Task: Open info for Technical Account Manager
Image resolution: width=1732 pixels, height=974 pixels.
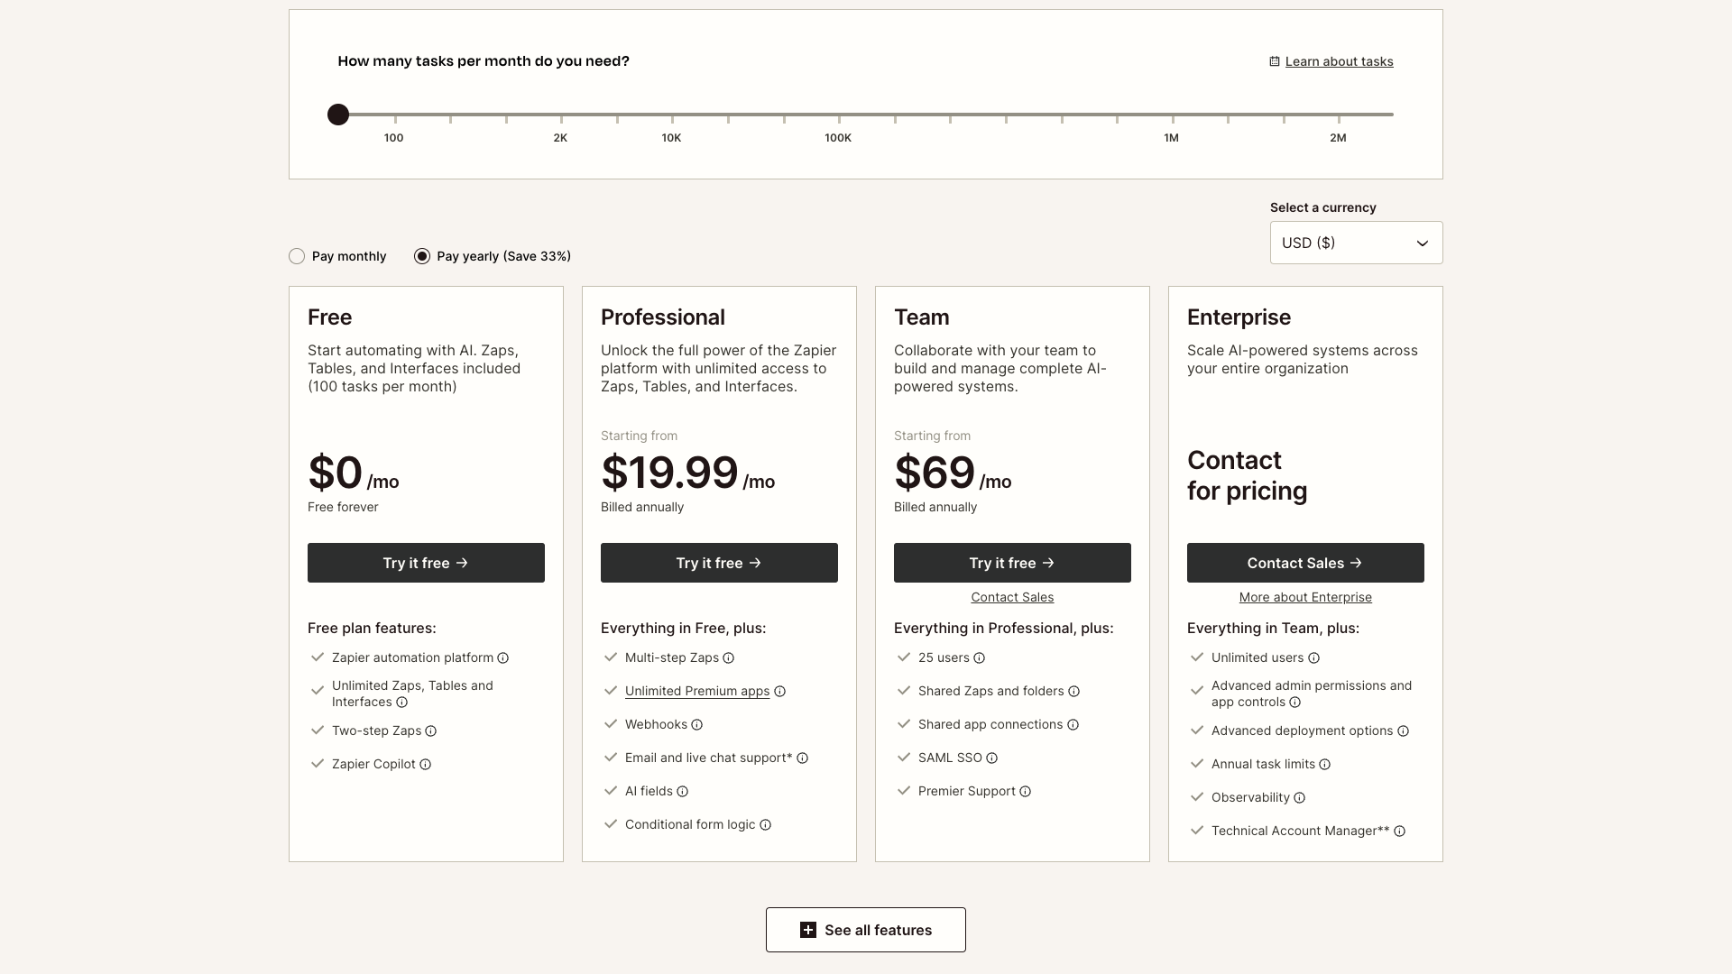Action: coord(1399,831)
